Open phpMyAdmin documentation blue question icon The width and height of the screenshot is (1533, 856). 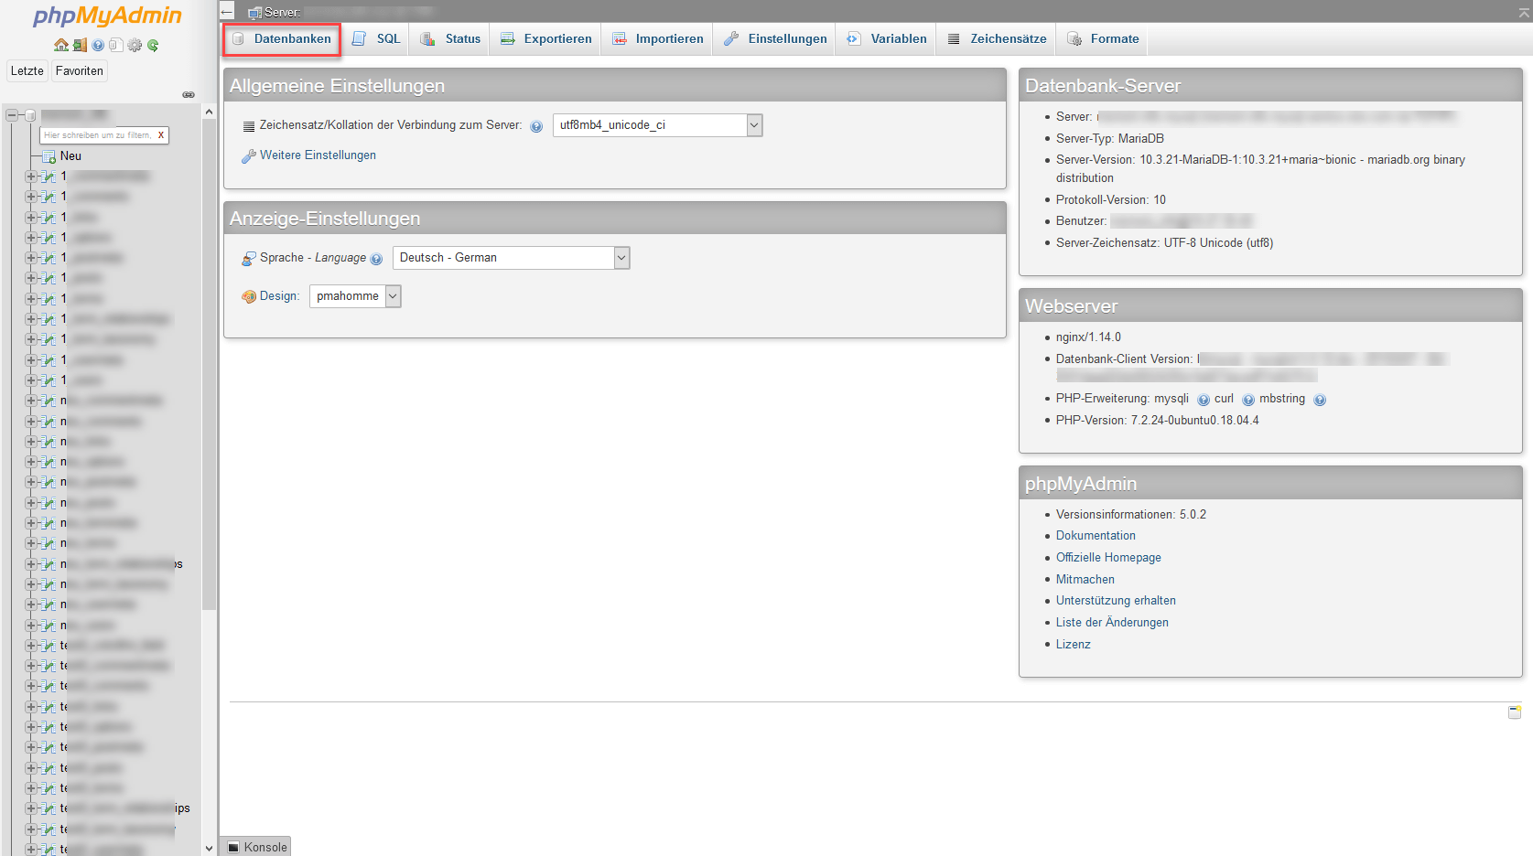coord(98,45)
